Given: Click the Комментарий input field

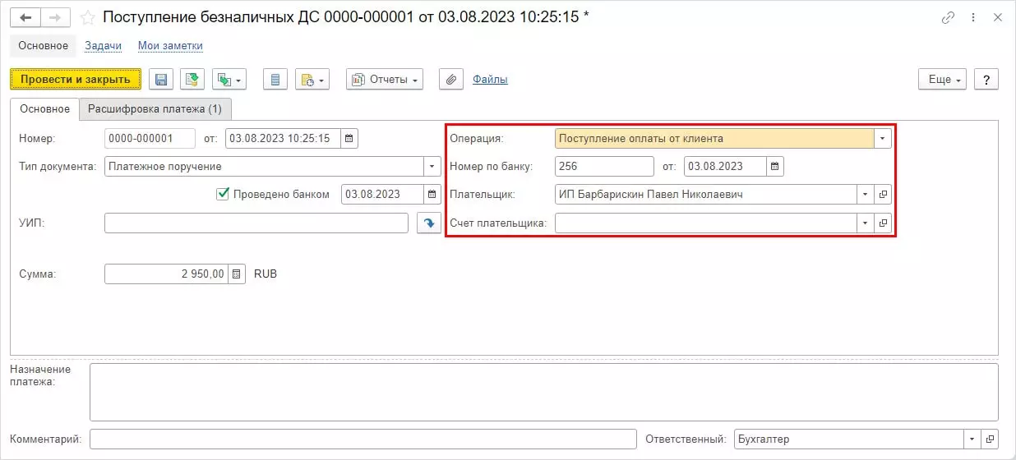Looking at the screenshot, I should tap(363, 439).
